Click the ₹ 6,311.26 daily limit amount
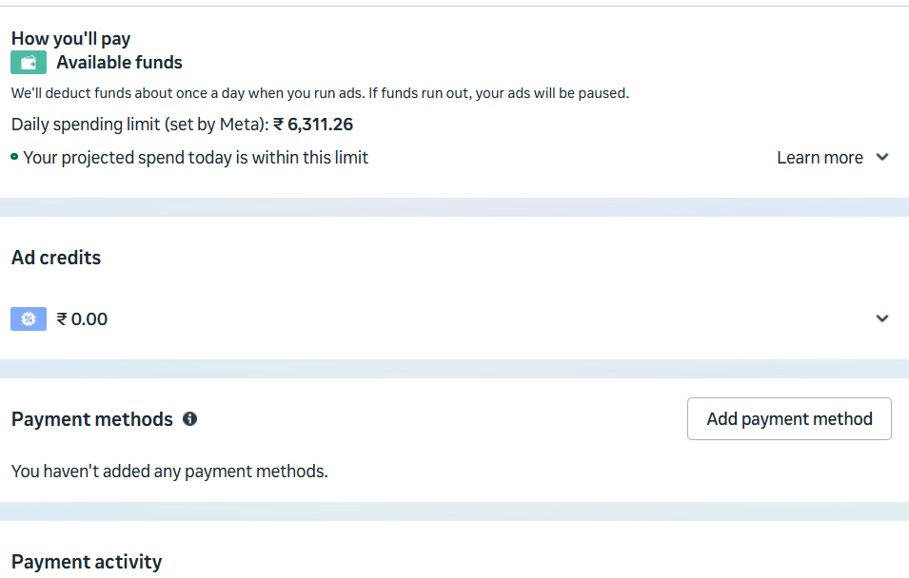Screen dimensions: 909x578 point(313,125)
